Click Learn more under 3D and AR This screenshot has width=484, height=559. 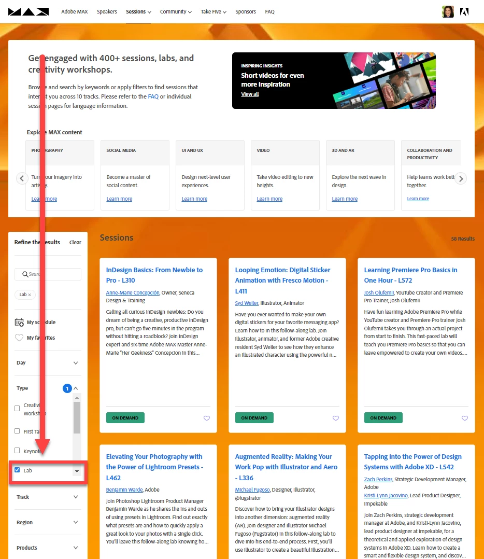tap(345, 199)
